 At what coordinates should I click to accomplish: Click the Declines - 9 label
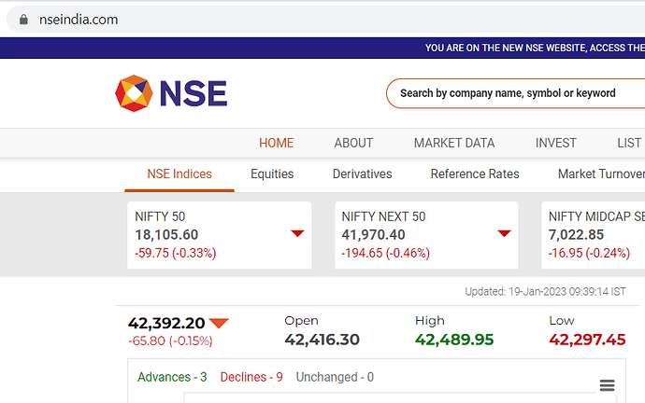(251, 377)
